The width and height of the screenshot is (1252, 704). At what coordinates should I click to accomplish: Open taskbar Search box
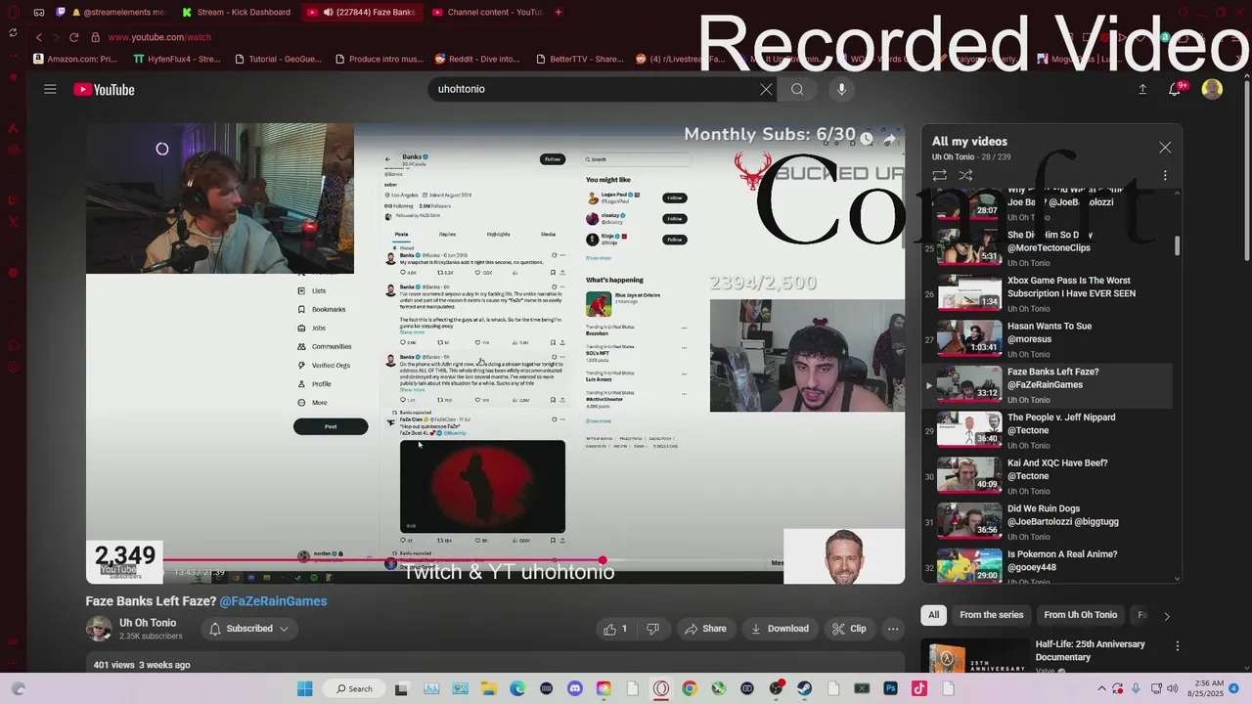[x=354, y=688]
